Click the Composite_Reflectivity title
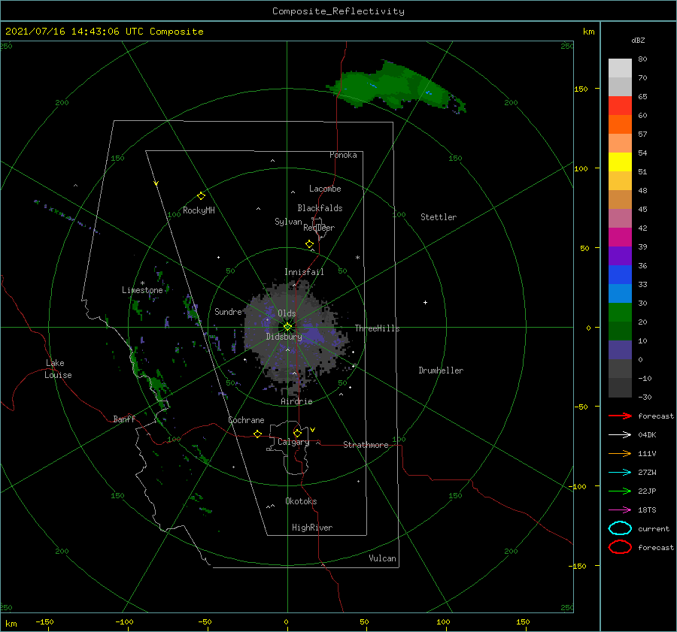 (x=338, y=11)
